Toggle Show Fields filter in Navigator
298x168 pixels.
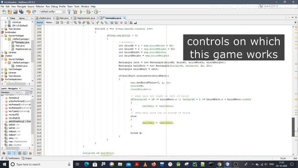[x=9, y=153]
